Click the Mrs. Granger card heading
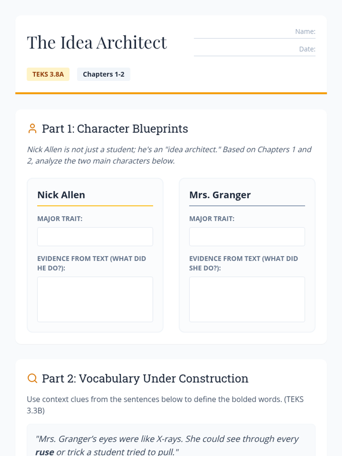 pos(220,195)
